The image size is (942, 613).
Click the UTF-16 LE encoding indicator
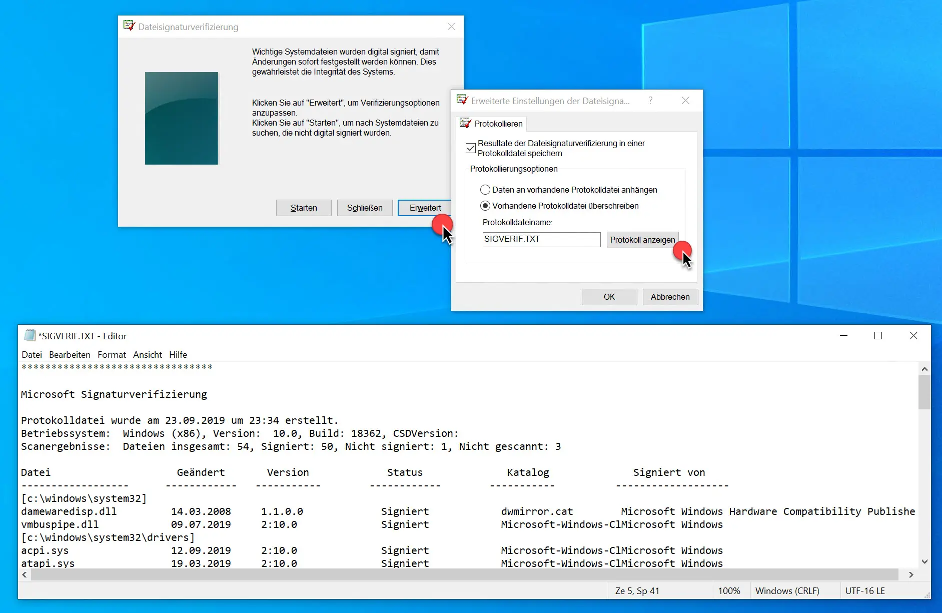click(x=865, y=590)
